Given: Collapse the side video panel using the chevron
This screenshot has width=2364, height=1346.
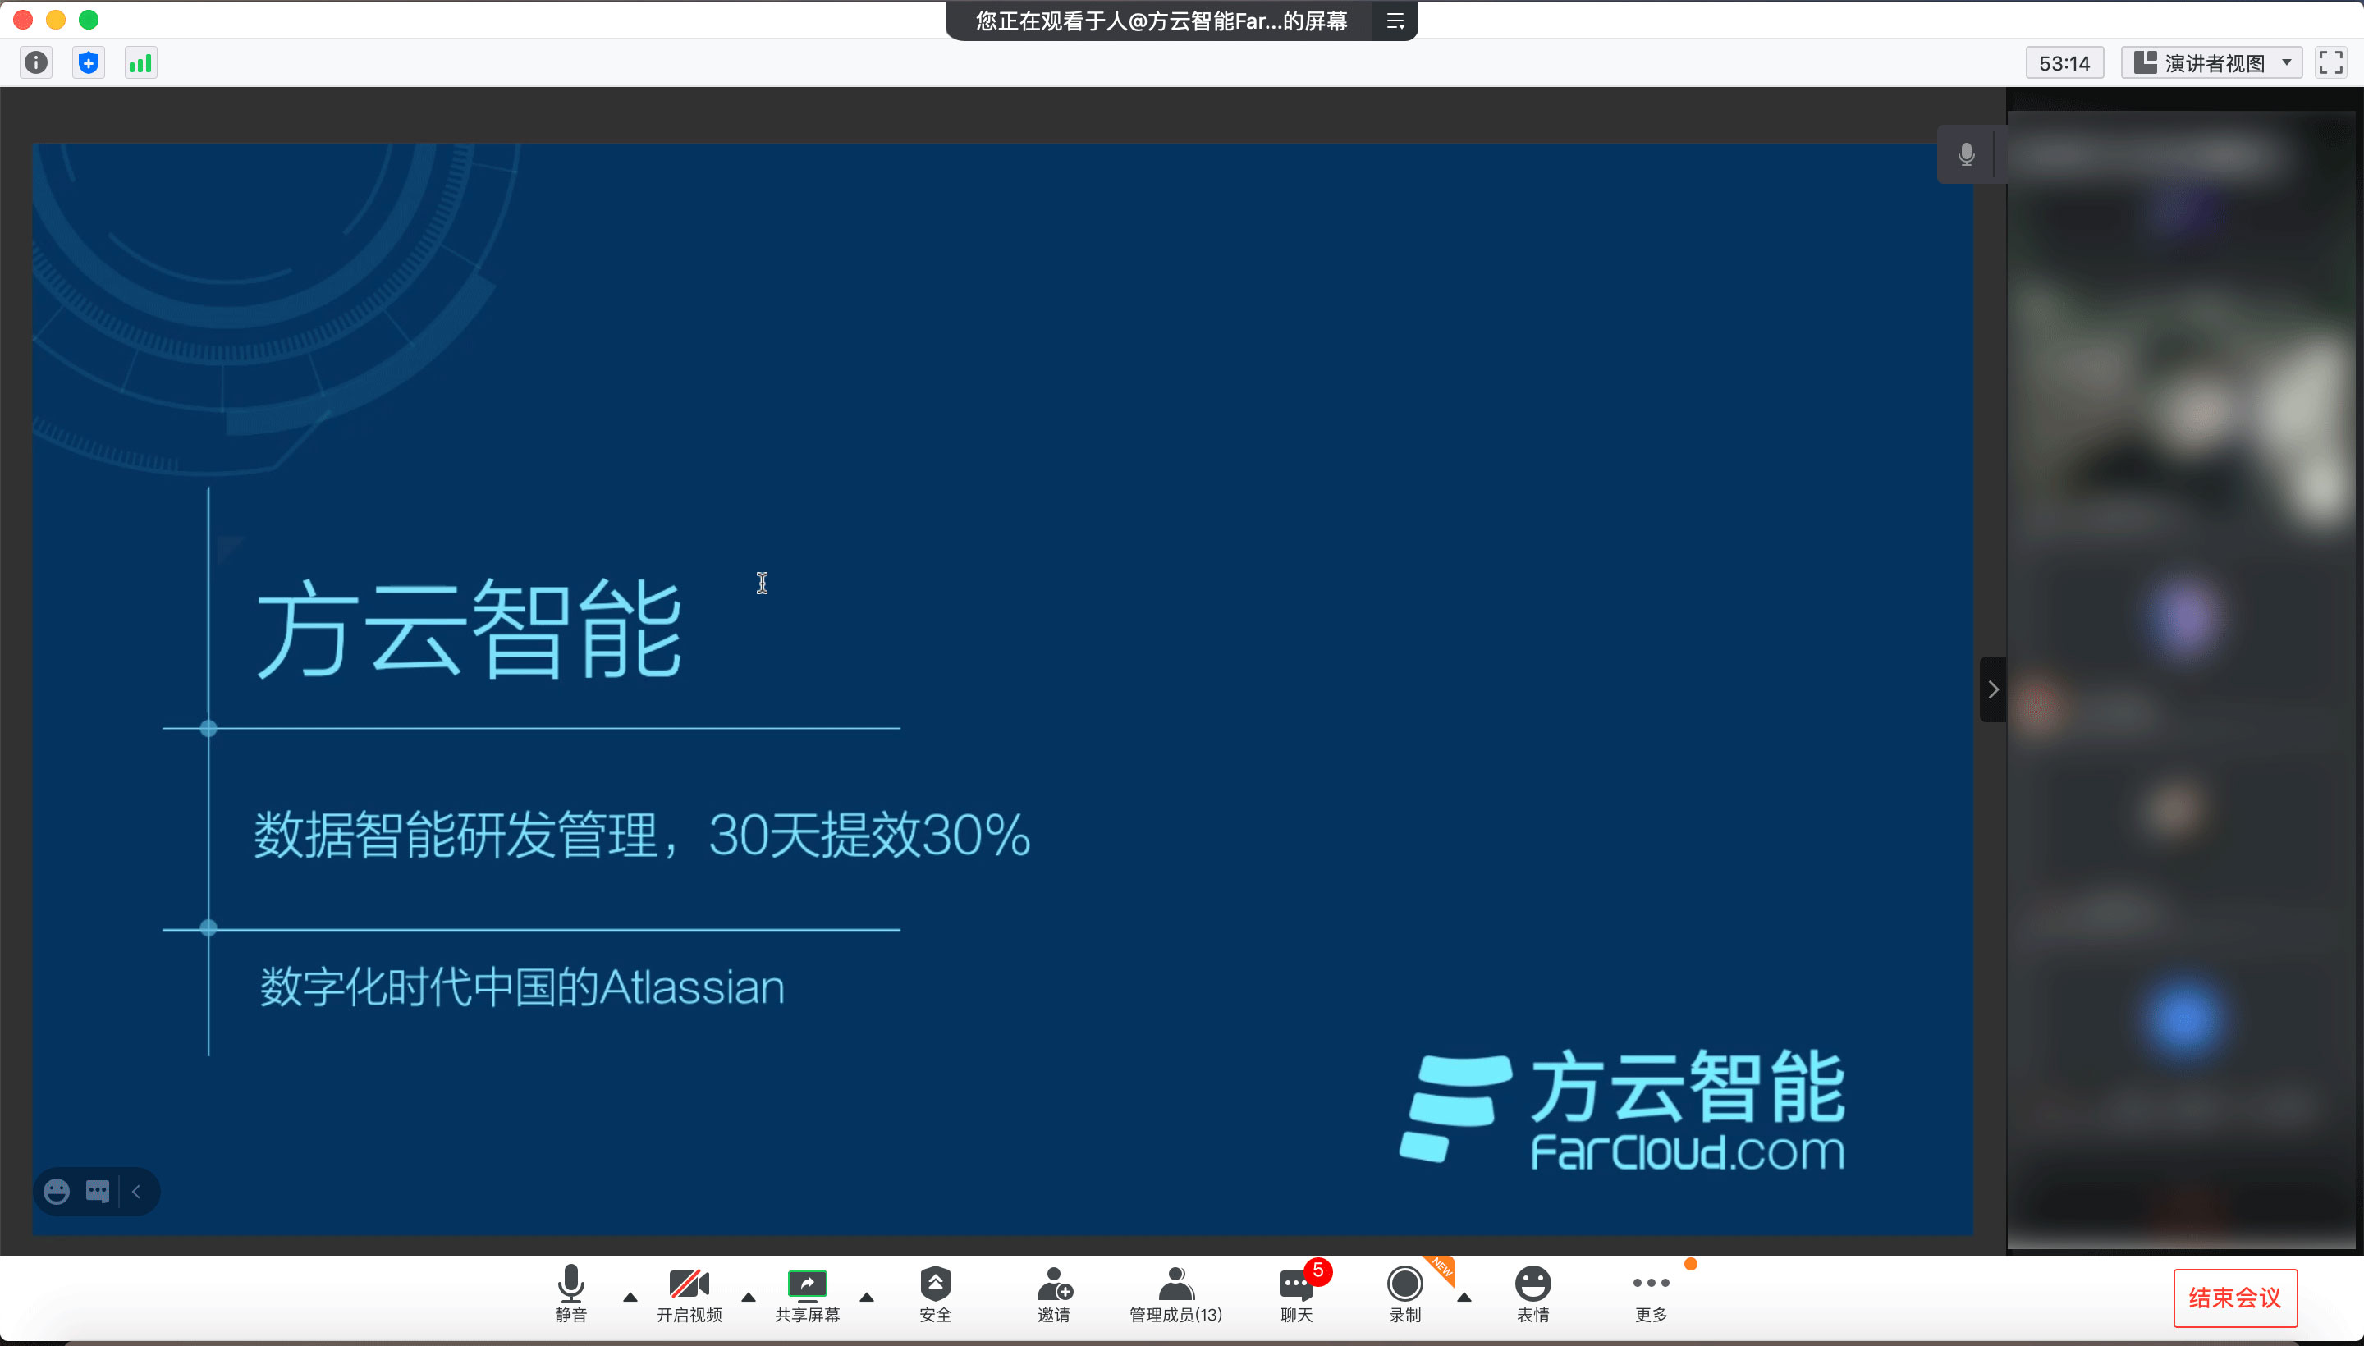Looking at the screenshot, I should (x=1993, y=689).
